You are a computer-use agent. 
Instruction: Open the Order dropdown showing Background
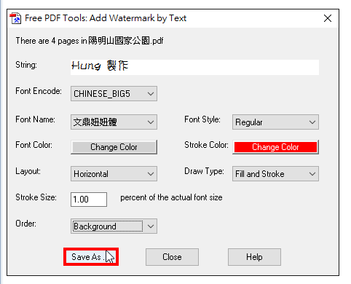(114, 226)
